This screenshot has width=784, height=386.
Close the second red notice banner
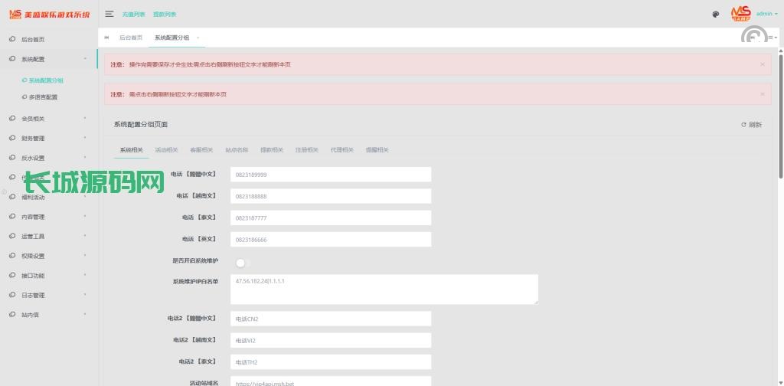point(762,94)
